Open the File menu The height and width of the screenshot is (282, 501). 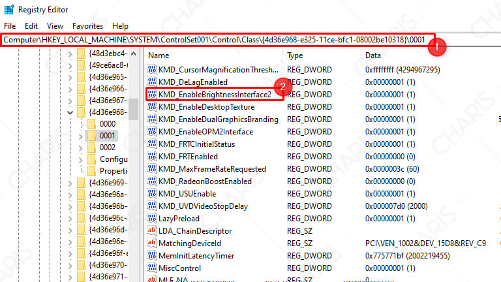[10, 25]
